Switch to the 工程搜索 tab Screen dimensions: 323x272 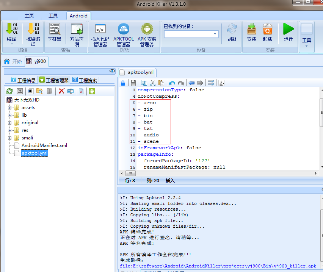(x=85, y=80)
